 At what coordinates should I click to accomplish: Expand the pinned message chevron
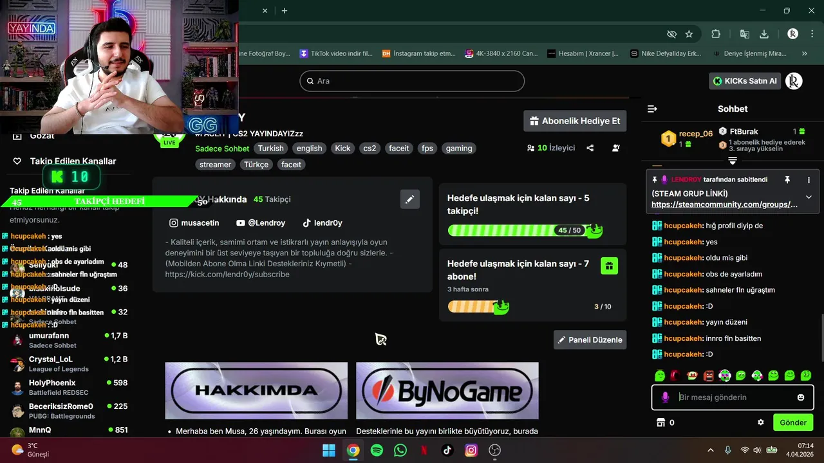[x=809, y=197]
